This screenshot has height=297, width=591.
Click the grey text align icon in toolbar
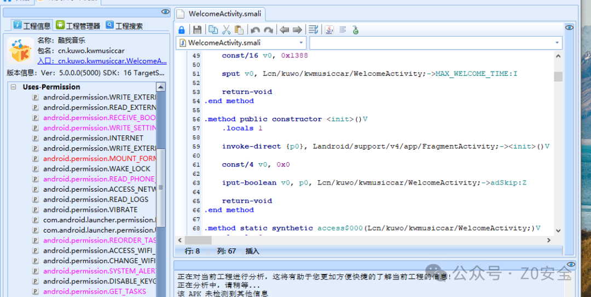coord(342,29)
